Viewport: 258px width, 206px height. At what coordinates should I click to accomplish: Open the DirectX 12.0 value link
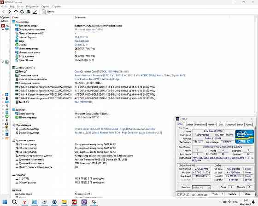[x=81, y=45]
